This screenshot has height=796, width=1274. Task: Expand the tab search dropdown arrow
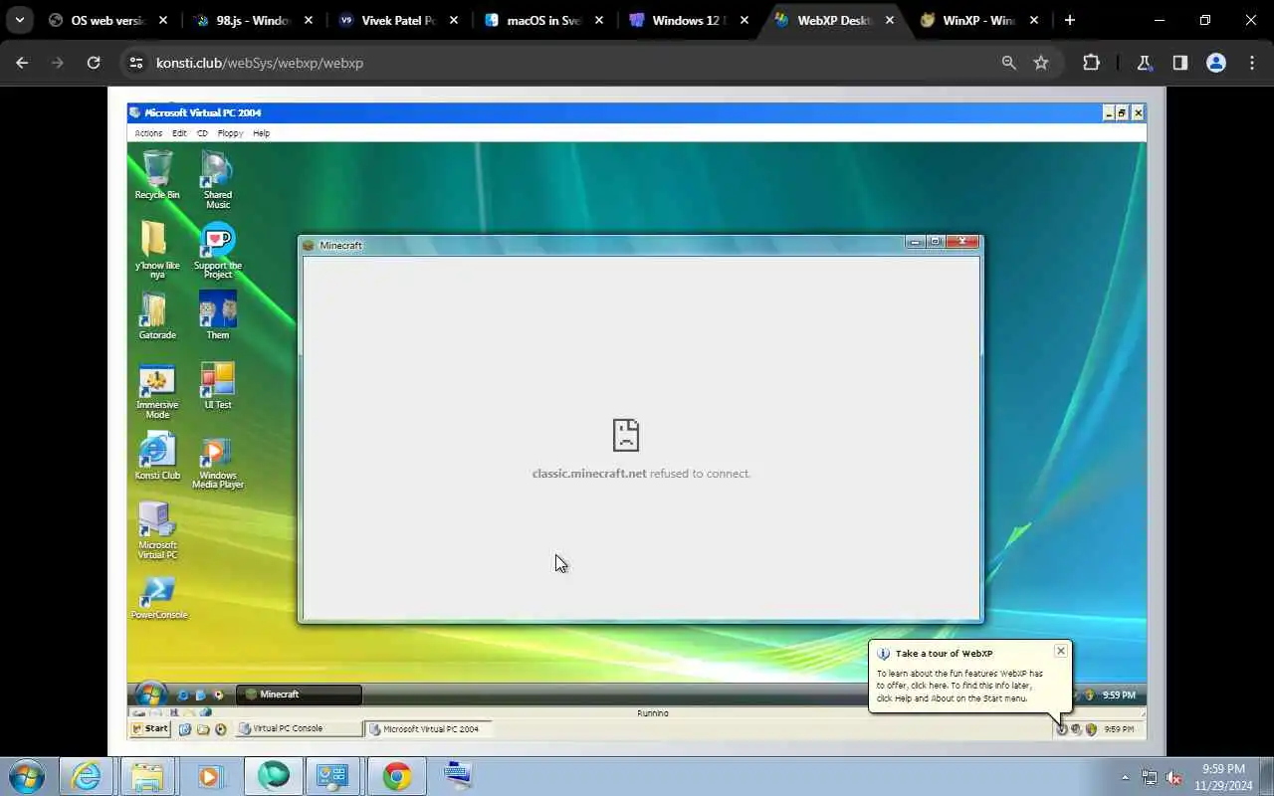[x=19, y=20]
